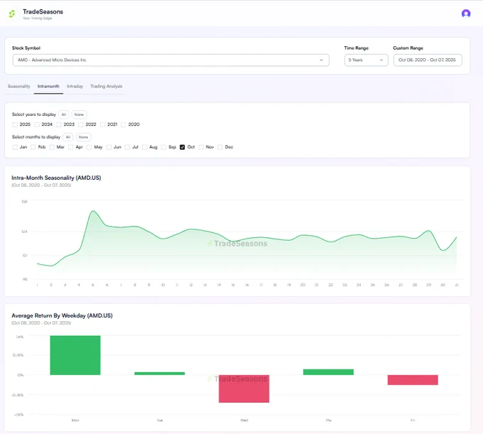483x434 pixels.
Task: Check the 2024 year checkbox
Action: point(37,124)
